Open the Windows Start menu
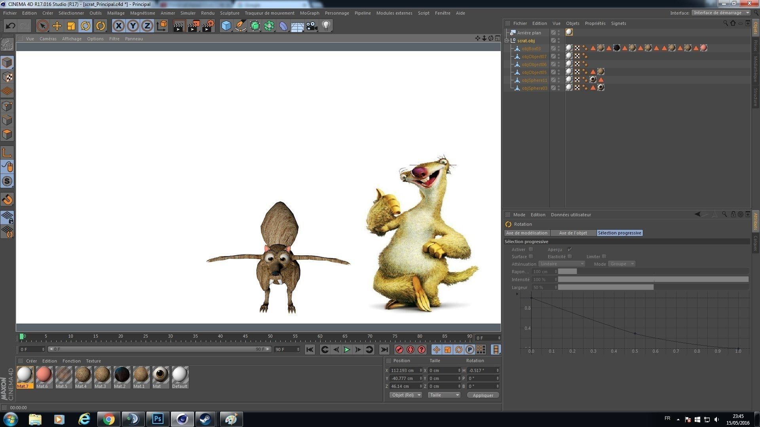The height and width of the screenshot is (427, 760). 11,419
